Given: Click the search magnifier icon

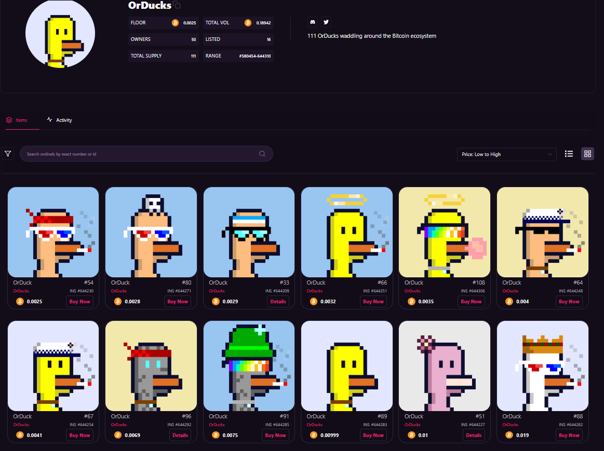Looking at the screenshot, I should 262,154.
